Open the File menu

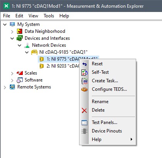(x=7, y=16)
